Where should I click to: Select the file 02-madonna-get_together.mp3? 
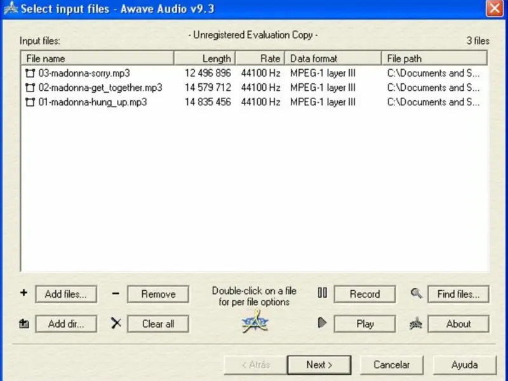click(x=100, y=88)
